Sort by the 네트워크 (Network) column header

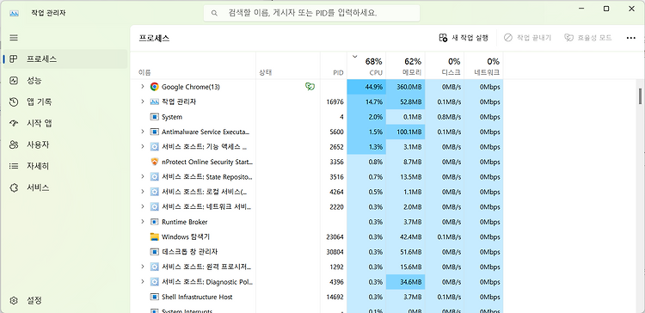(x=483, y=66)
